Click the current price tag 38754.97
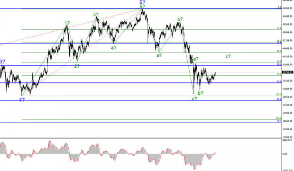294x171 pixels. coord(288,72)
